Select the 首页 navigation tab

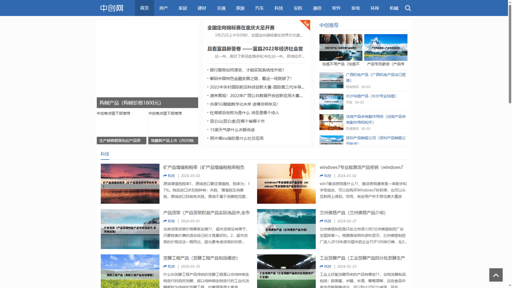point(144,8)
